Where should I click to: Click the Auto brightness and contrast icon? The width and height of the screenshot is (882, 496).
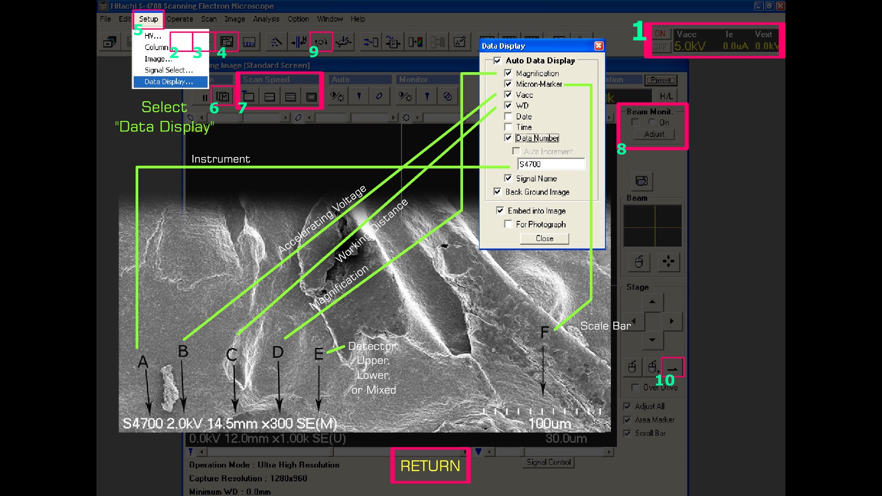[338, 96]
